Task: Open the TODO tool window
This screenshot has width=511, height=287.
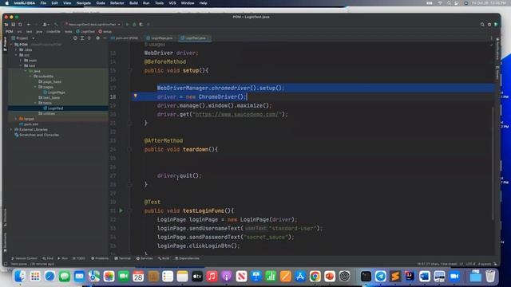Action: point(78,258)
